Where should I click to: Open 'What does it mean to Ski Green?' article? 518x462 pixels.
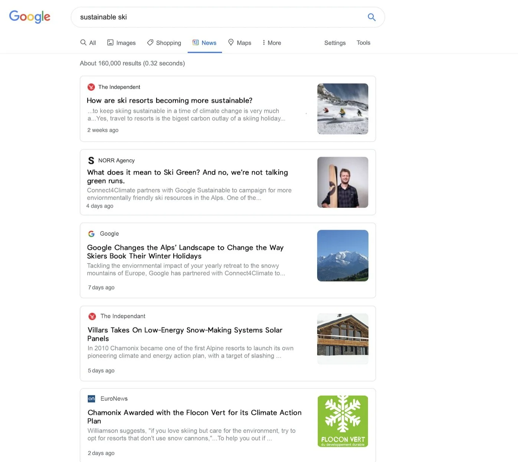[x=187, y=177]
